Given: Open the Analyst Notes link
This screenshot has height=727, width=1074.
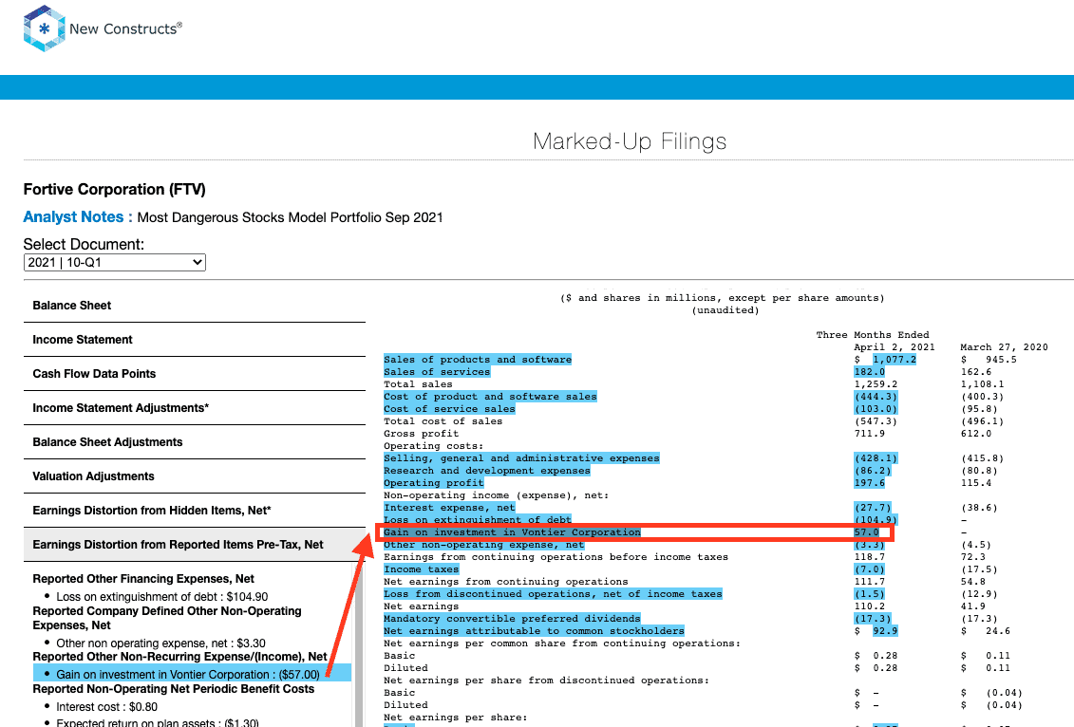Looking at the screenshot, I should click(x=78, y=217).
